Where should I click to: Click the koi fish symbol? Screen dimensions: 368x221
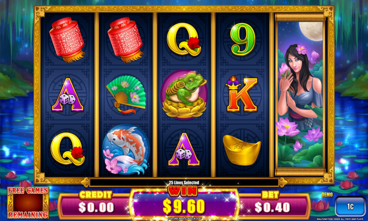click(x=126, y=150)
